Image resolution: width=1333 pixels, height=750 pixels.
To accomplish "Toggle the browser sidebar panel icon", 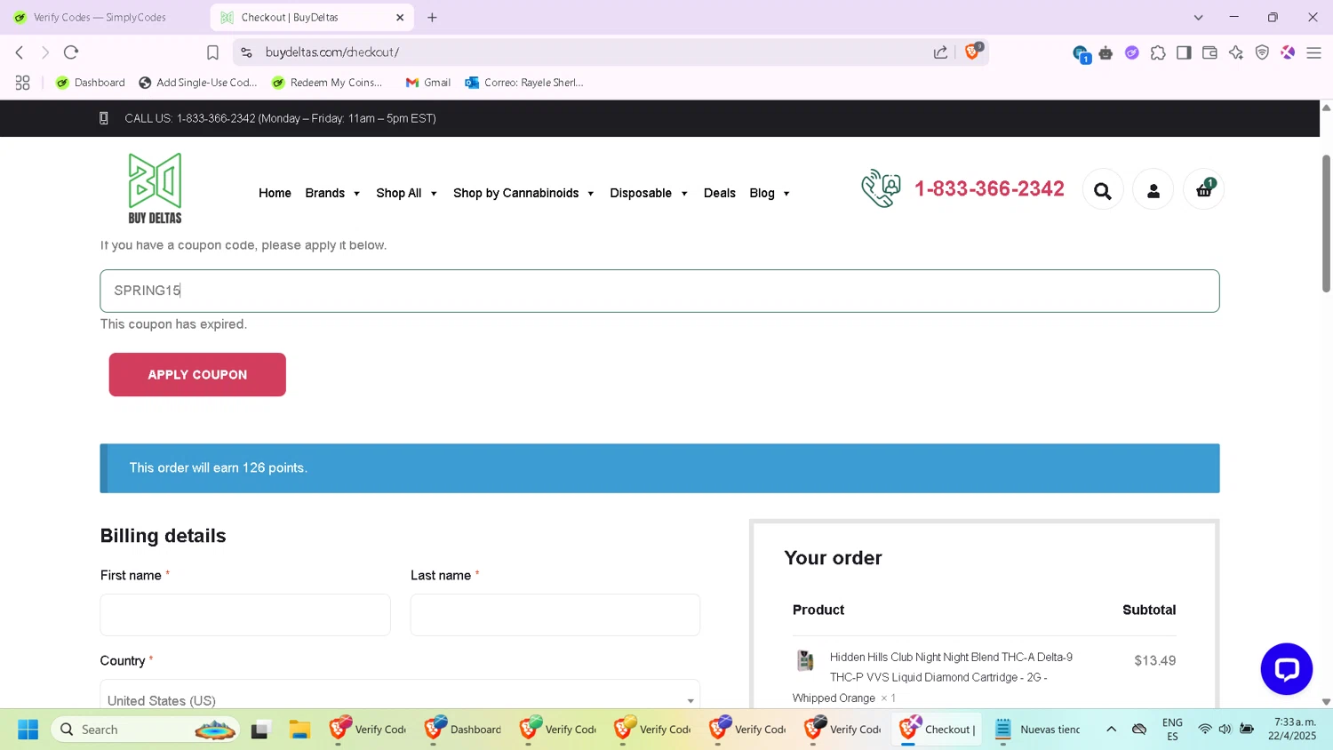I will (1184, 52).
